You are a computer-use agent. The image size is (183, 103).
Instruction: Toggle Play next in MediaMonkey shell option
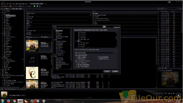point(77,65)
